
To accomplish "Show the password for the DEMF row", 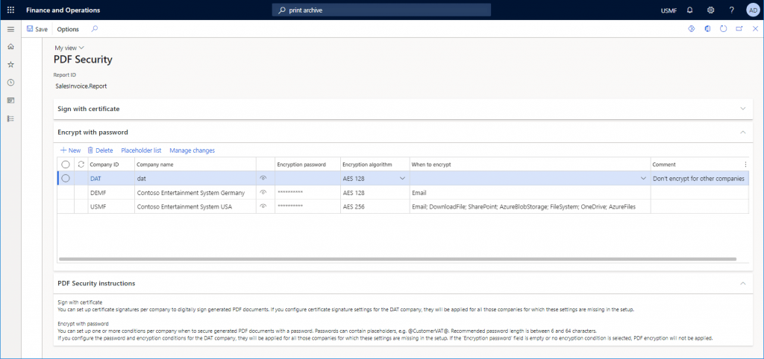I will point(263,193).
